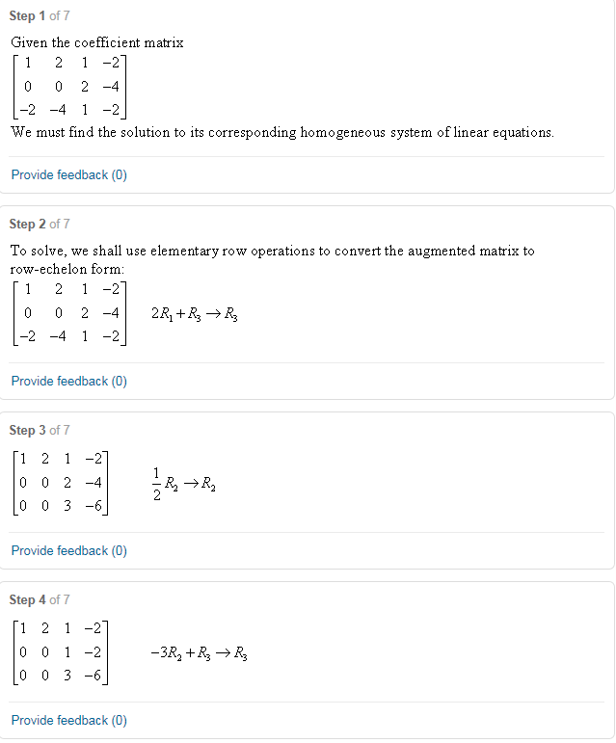The height and width of the screenshot is (743, 616).
Task: Click the matrix shown in Step 2
Action: pos(68,312)
